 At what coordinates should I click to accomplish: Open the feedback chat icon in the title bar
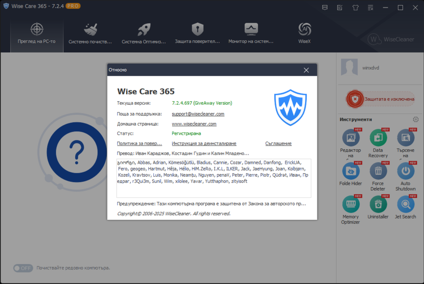325,7
